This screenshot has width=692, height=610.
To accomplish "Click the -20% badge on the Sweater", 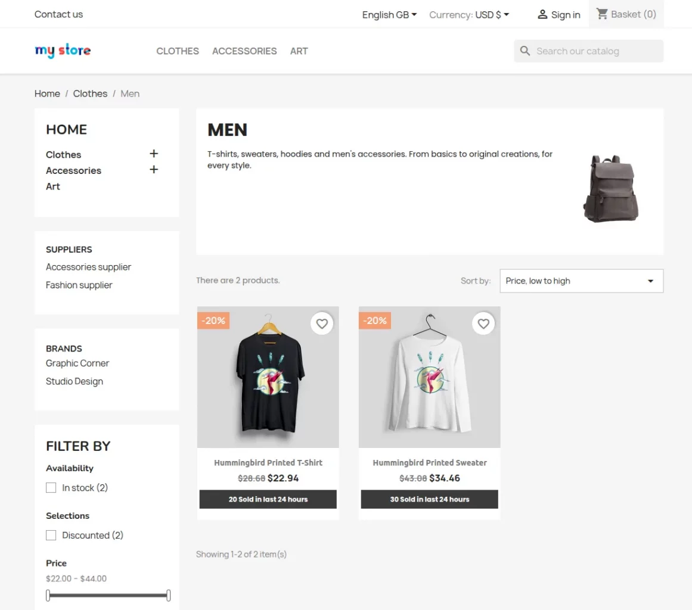I will click(375, 320).
